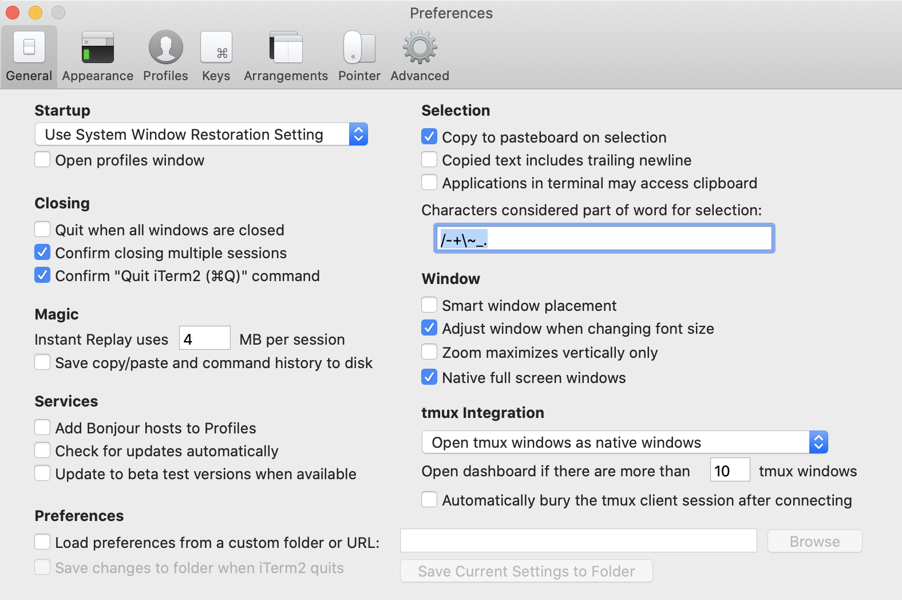The image size is (902, 600).
Task: Enable Update to beta test versions
Action: click(42, 473)
